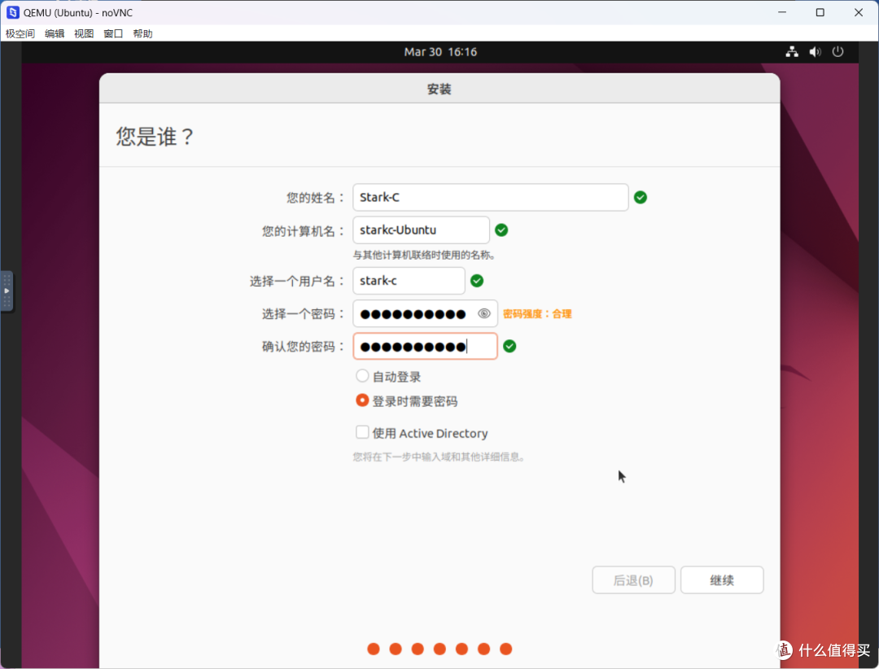The height and width of the screenshot is (669, 879).
Task: Maximize the noVNC window
Action: pyautogui.click(x=820, y=12)
